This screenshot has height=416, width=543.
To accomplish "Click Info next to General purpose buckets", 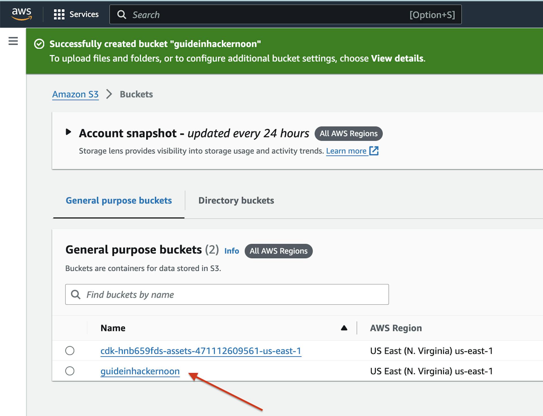I will click(x=231, y=251).
